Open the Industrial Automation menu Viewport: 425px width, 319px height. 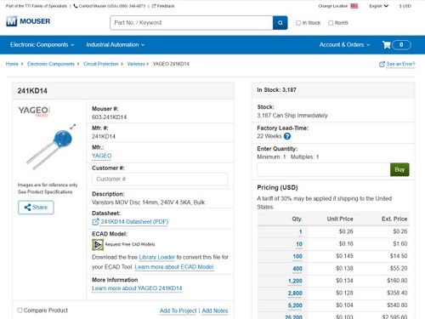116,45
